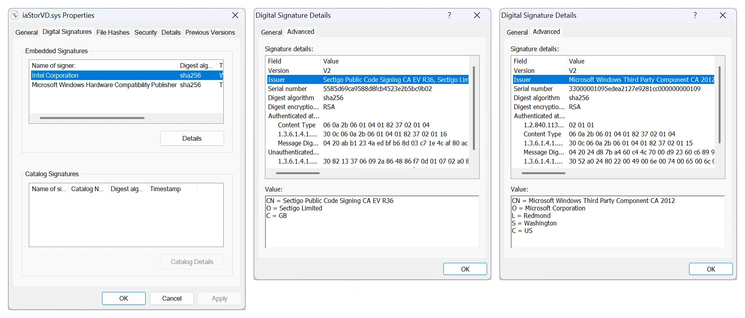This screenshot has width=745, height=318.
Task: Select the Digest algorithm row in the Microsoft details window
Action: [613, 98]
